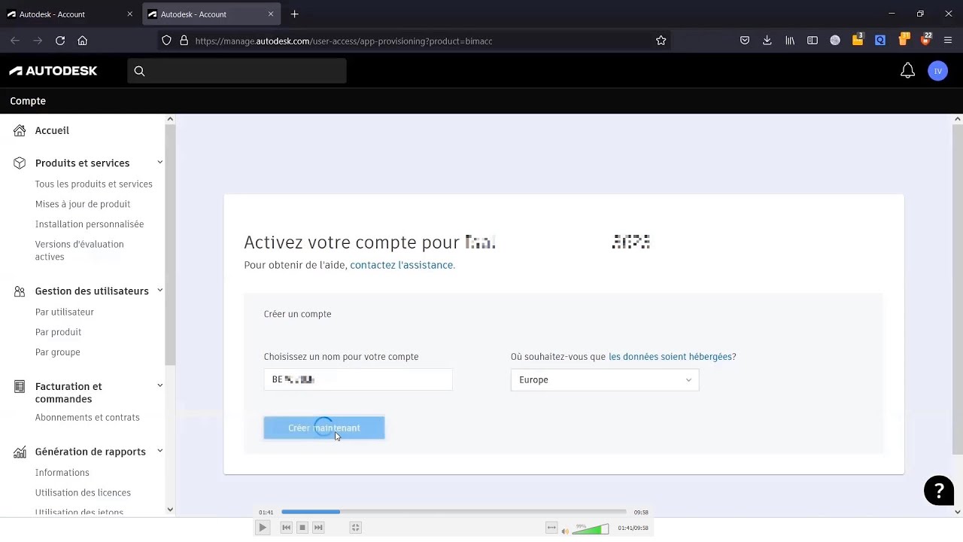Click the Autodesk logo
The width and height of the screenshot is (963, 542).
(x=53, y=71)
